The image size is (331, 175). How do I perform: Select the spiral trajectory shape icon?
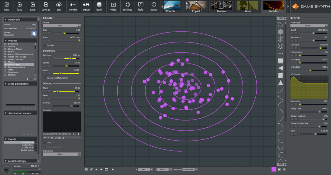tap(281, 39)
